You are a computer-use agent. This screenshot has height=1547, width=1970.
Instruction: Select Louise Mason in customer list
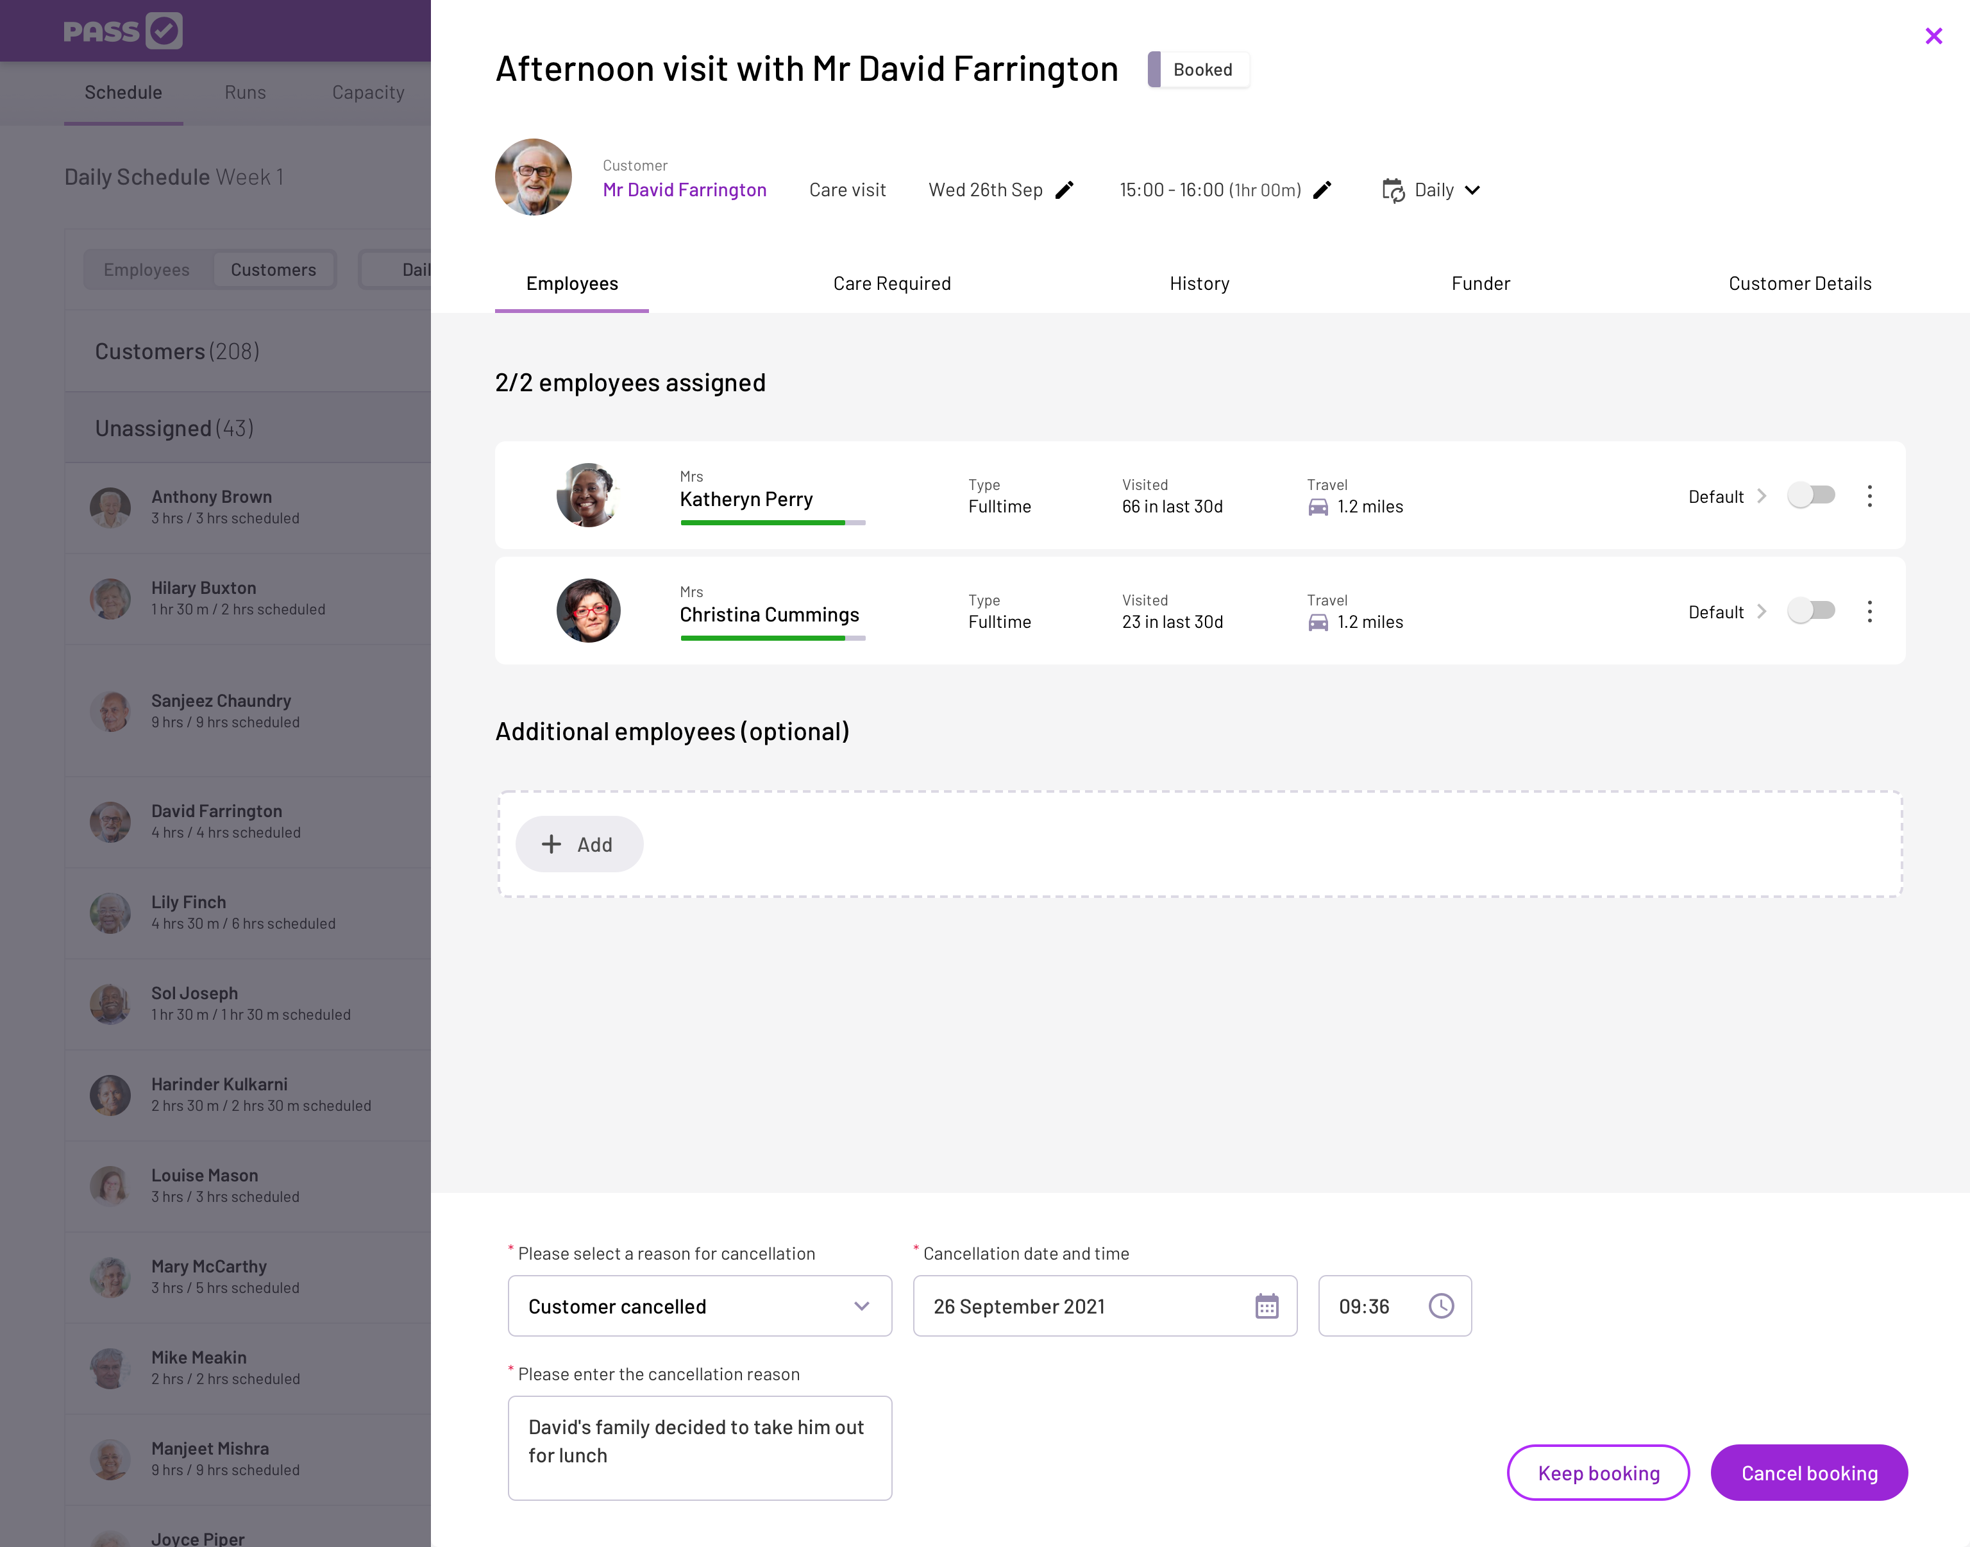(x=248, y=1187)
